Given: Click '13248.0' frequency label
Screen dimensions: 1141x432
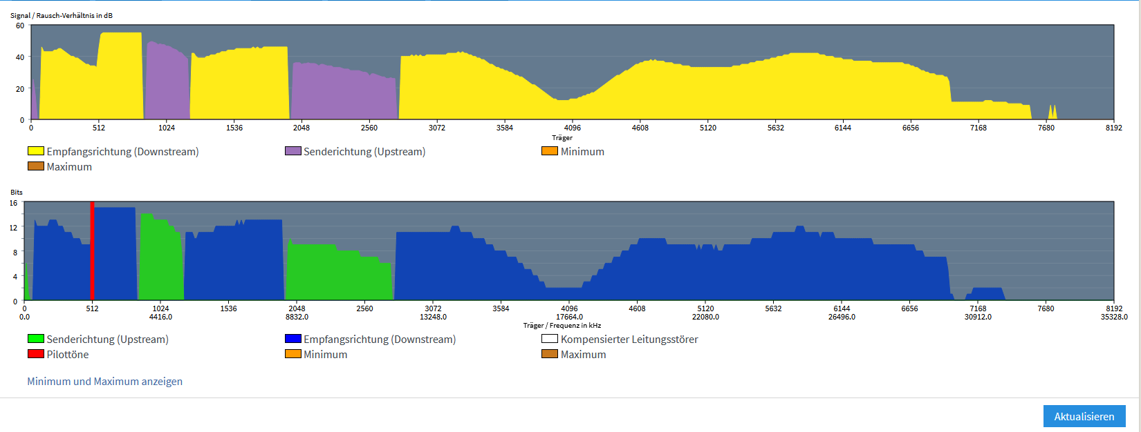Looking at the screenshot, I should tap(433, 317).
